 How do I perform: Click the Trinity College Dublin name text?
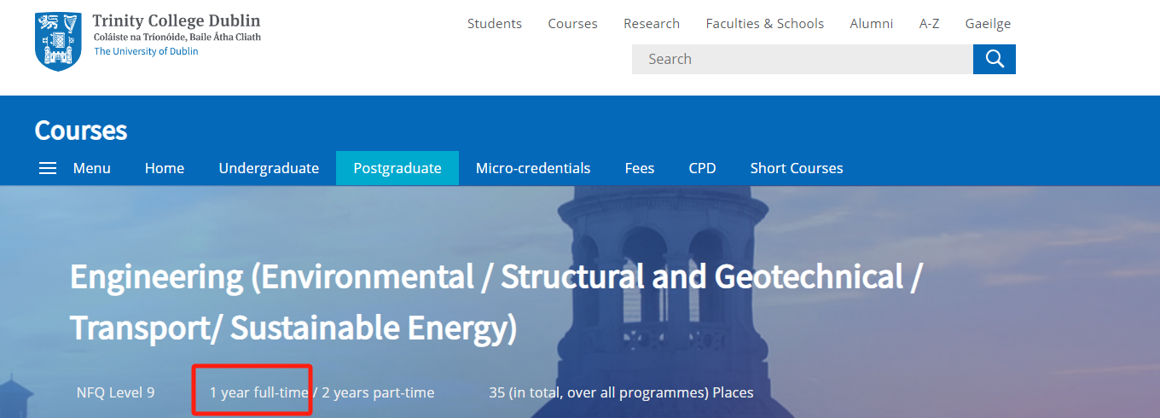(x=177, y=21)
